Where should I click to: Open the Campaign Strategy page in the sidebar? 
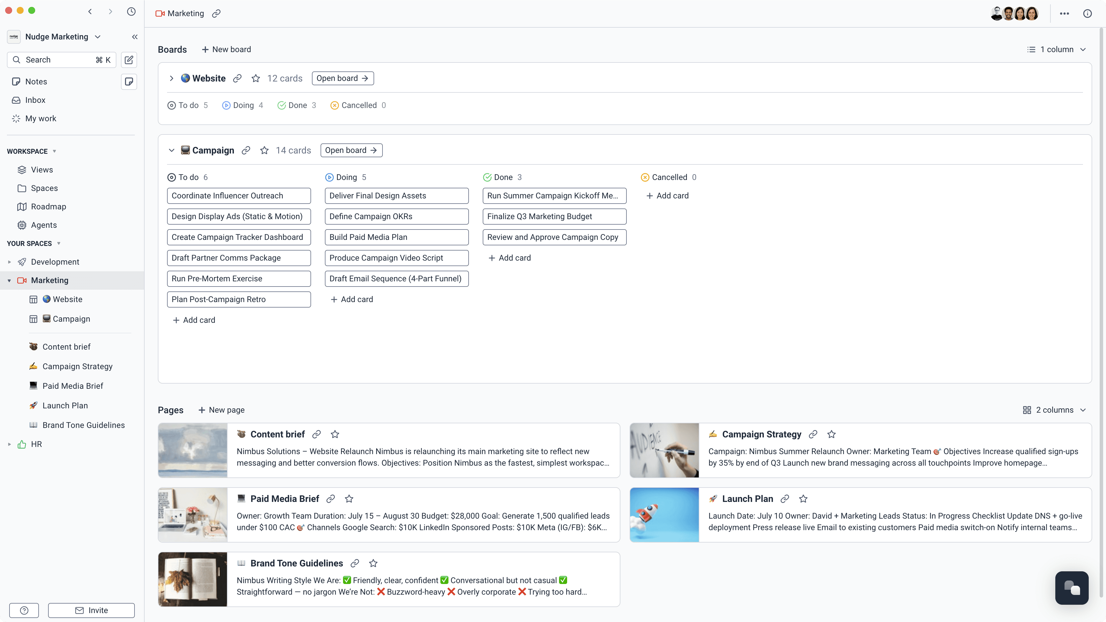(77, 366)
